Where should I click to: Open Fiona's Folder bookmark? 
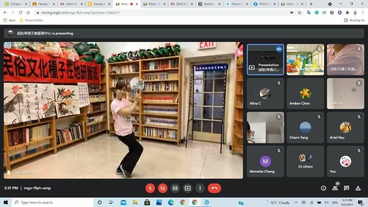[x=31, y=20]
